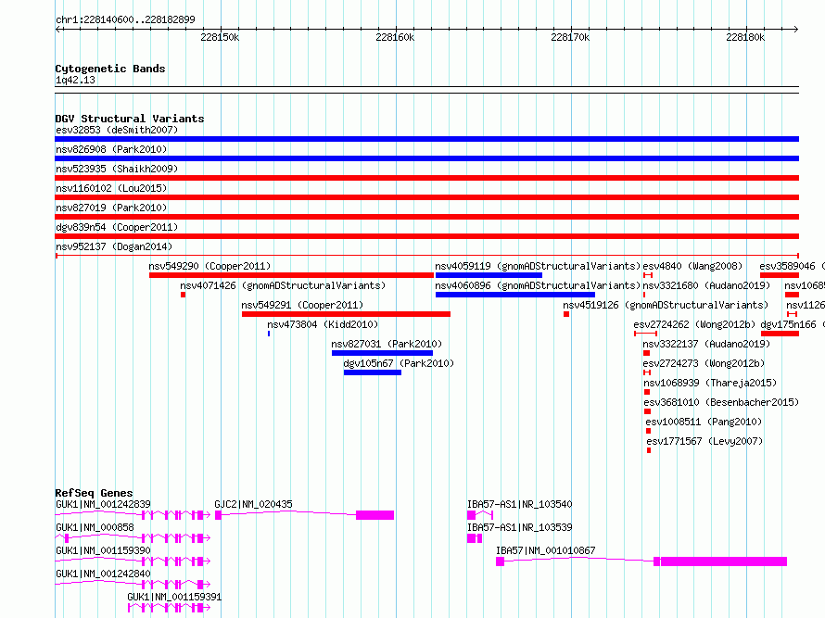Viewport: 825px width, 618px height.
Task: Click the nsv827019 (Park2010) label
Action: point(111,208)
